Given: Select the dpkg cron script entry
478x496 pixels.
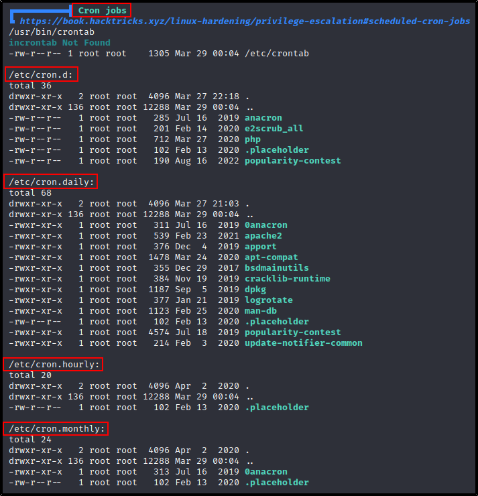Looking at the screenshot, I should 255,290.
